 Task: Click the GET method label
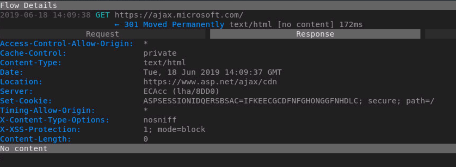coord(102,15)
